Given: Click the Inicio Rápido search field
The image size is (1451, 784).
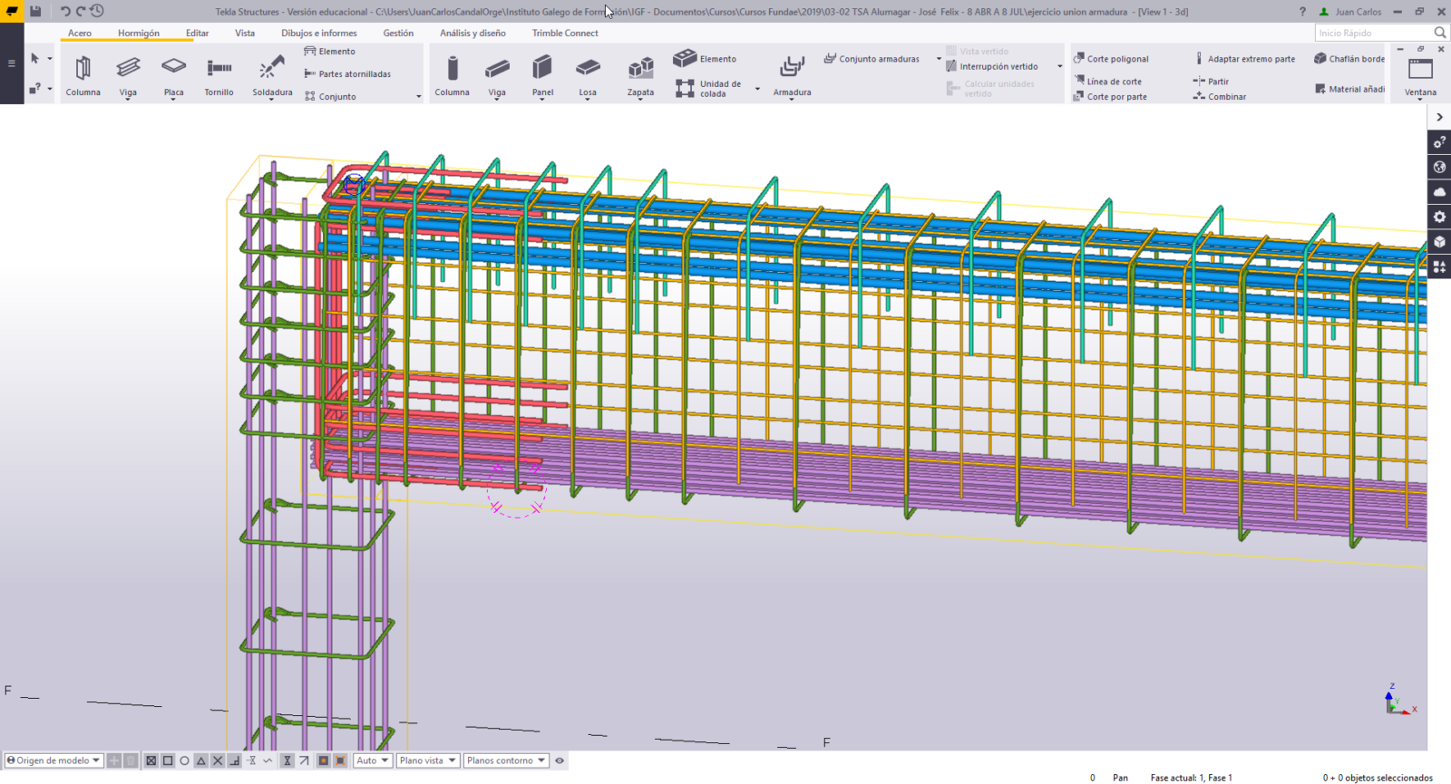Looking at the screenshot, I should coord(1373,33).
